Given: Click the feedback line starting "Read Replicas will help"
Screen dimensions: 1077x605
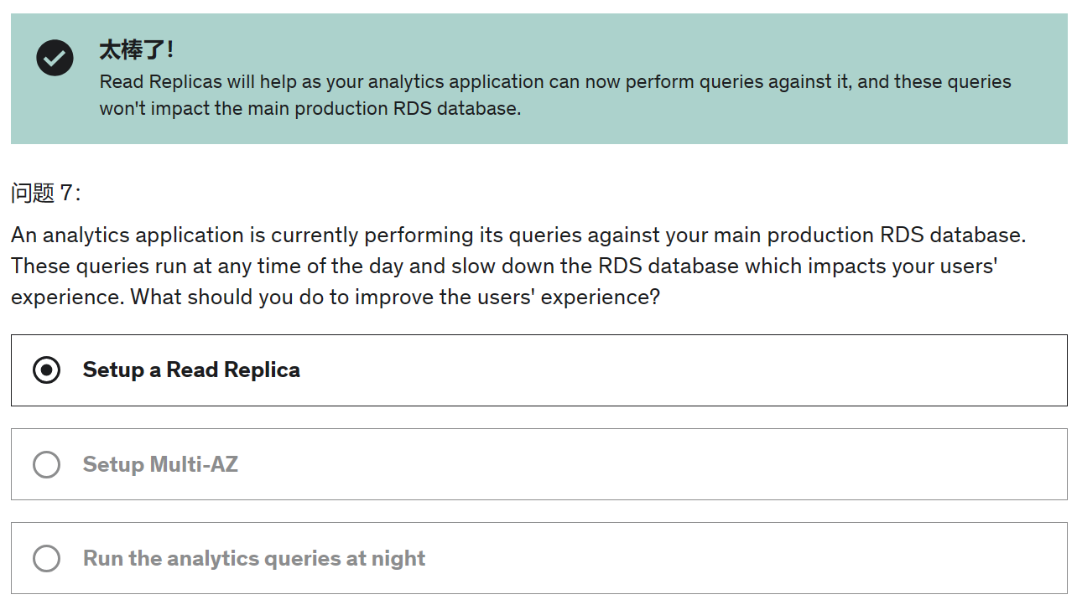Looking at the screenshot, I should point(555,81).
